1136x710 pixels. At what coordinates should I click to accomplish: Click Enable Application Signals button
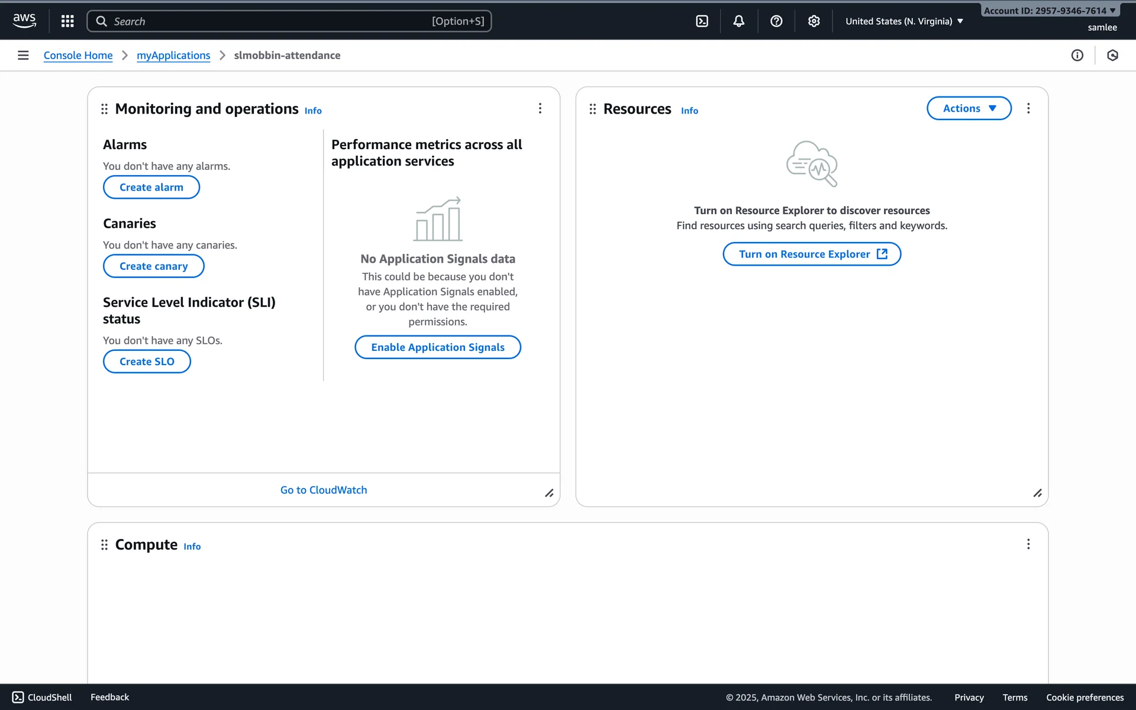click(x=437, y=347)
